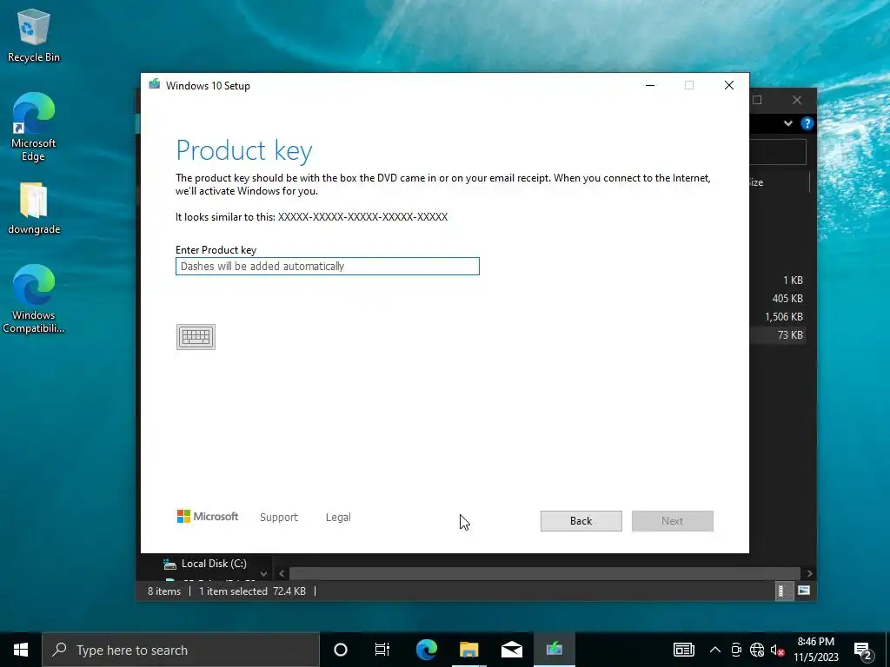Minimize the Windows 10 Setup window
This screenshot has width=890, height=667.
tap(650, 85)
